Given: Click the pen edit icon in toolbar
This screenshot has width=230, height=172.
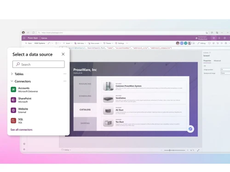Looking at the screenshot, I should [49, 43].
